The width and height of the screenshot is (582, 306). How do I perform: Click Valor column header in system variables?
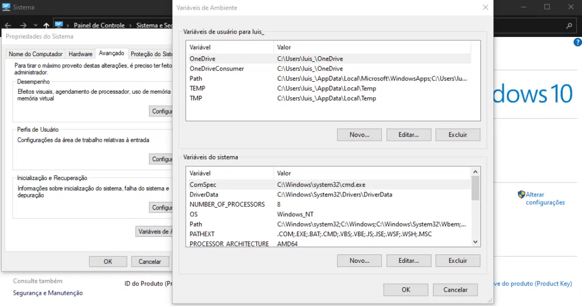[372, 173]
